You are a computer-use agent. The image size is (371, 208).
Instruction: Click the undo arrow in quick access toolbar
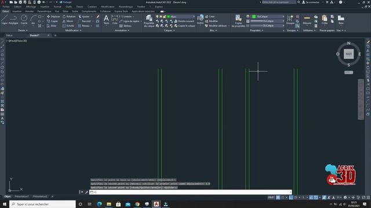tap(44, 2)
